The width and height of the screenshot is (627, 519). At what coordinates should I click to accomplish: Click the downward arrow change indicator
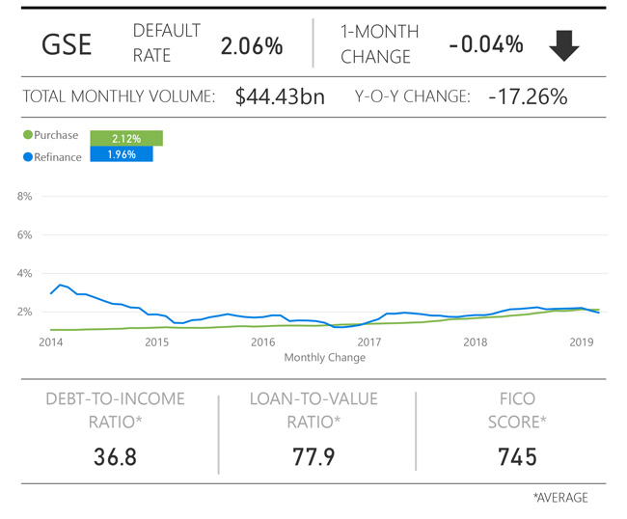(563, 45)
